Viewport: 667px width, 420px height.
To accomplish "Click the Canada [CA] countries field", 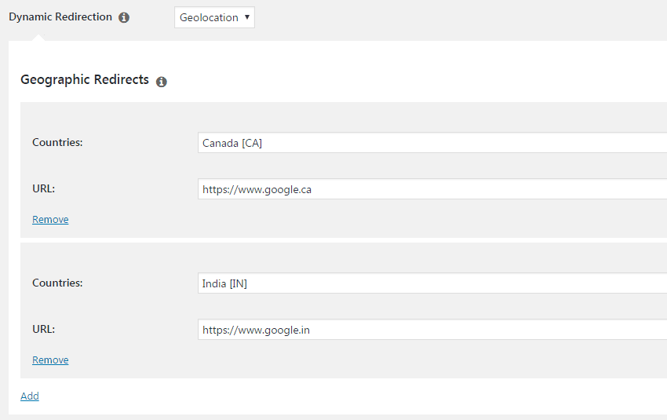I will click(x=432, y=143).
